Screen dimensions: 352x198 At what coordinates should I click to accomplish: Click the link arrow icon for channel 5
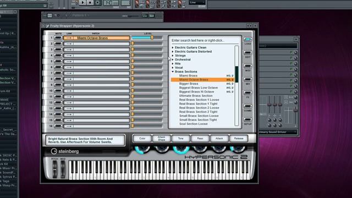(x=68, y=61)
